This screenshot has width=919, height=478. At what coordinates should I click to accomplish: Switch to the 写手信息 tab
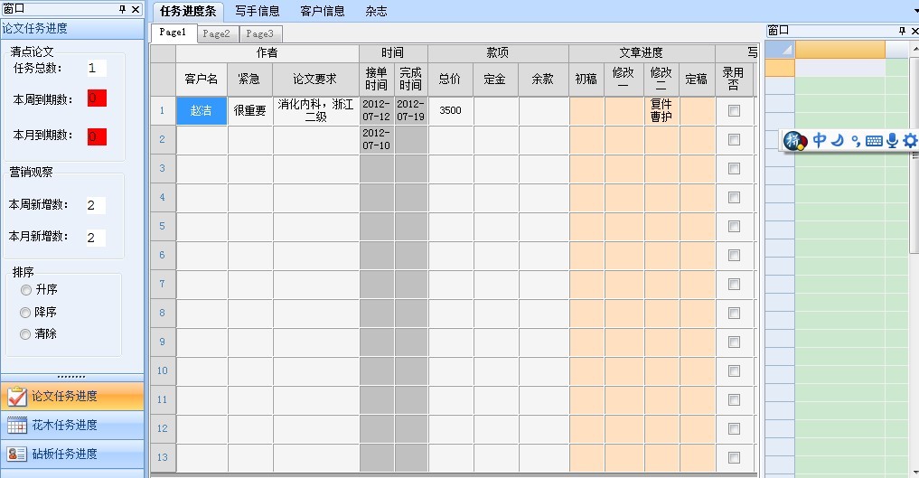click(258, 11)
